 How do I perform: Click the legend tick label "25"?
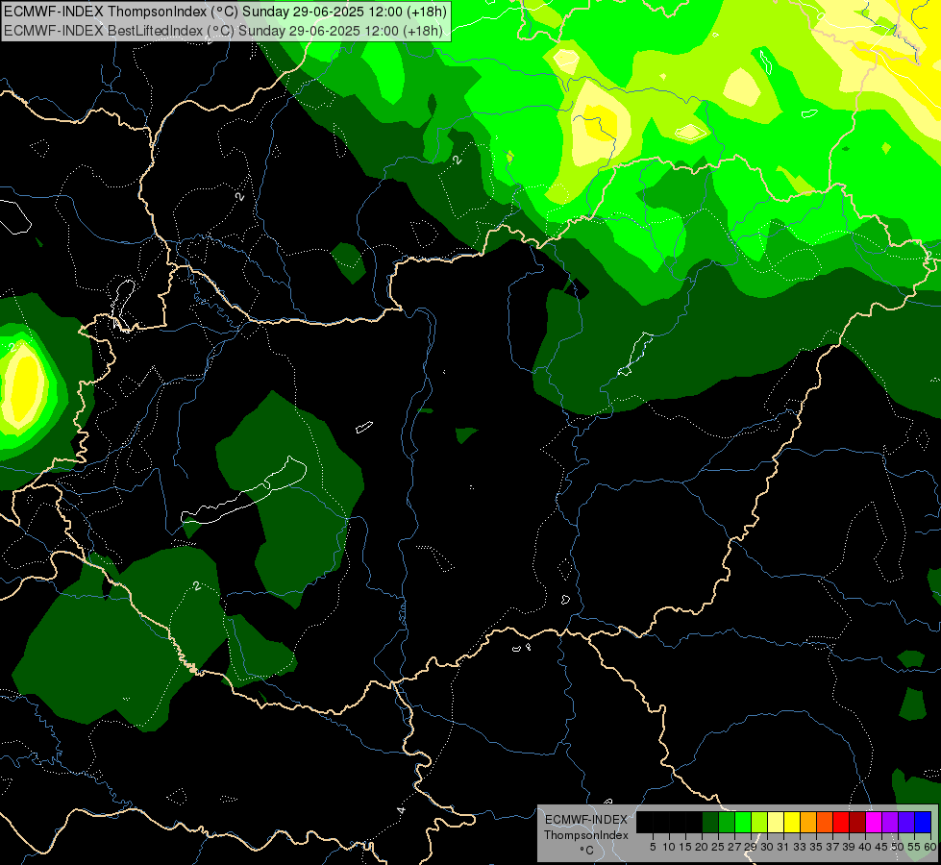pyautogui.click(x=718, y=847)
